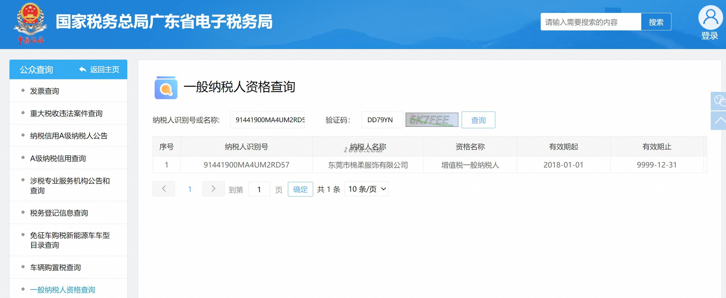Click the 共 1 条 total count text
The width and height of the screenshot is (726, 298).
(x=329, y=189)
